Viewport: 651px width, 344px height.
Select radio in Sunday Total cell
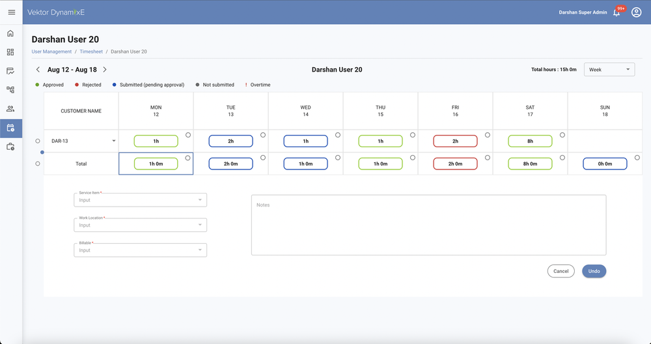pos(637,158)
